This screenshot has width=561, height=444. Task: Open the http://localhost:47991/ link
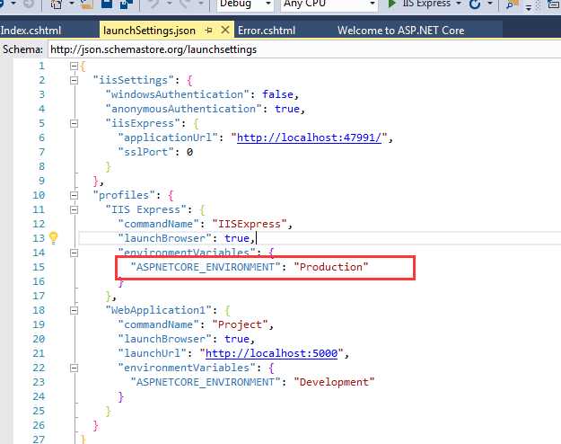click(309, 138)
